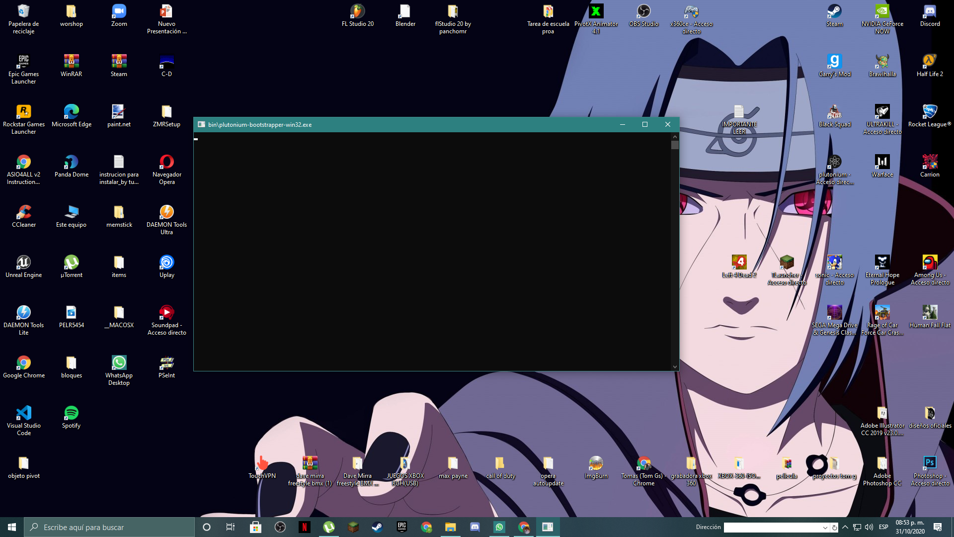This screenshot has height=537, width=954.
Task: Click the Uplay desktop icon
Action: [166, 266]
